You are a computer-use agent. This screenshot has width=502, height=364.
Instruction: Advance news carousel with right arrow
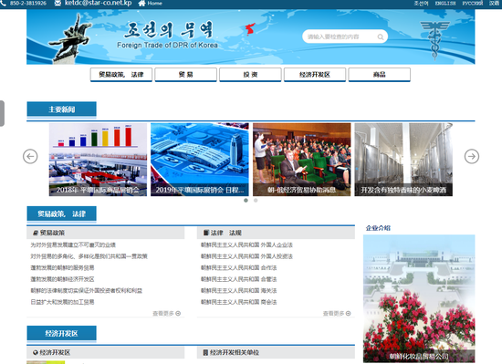(472, 156)
